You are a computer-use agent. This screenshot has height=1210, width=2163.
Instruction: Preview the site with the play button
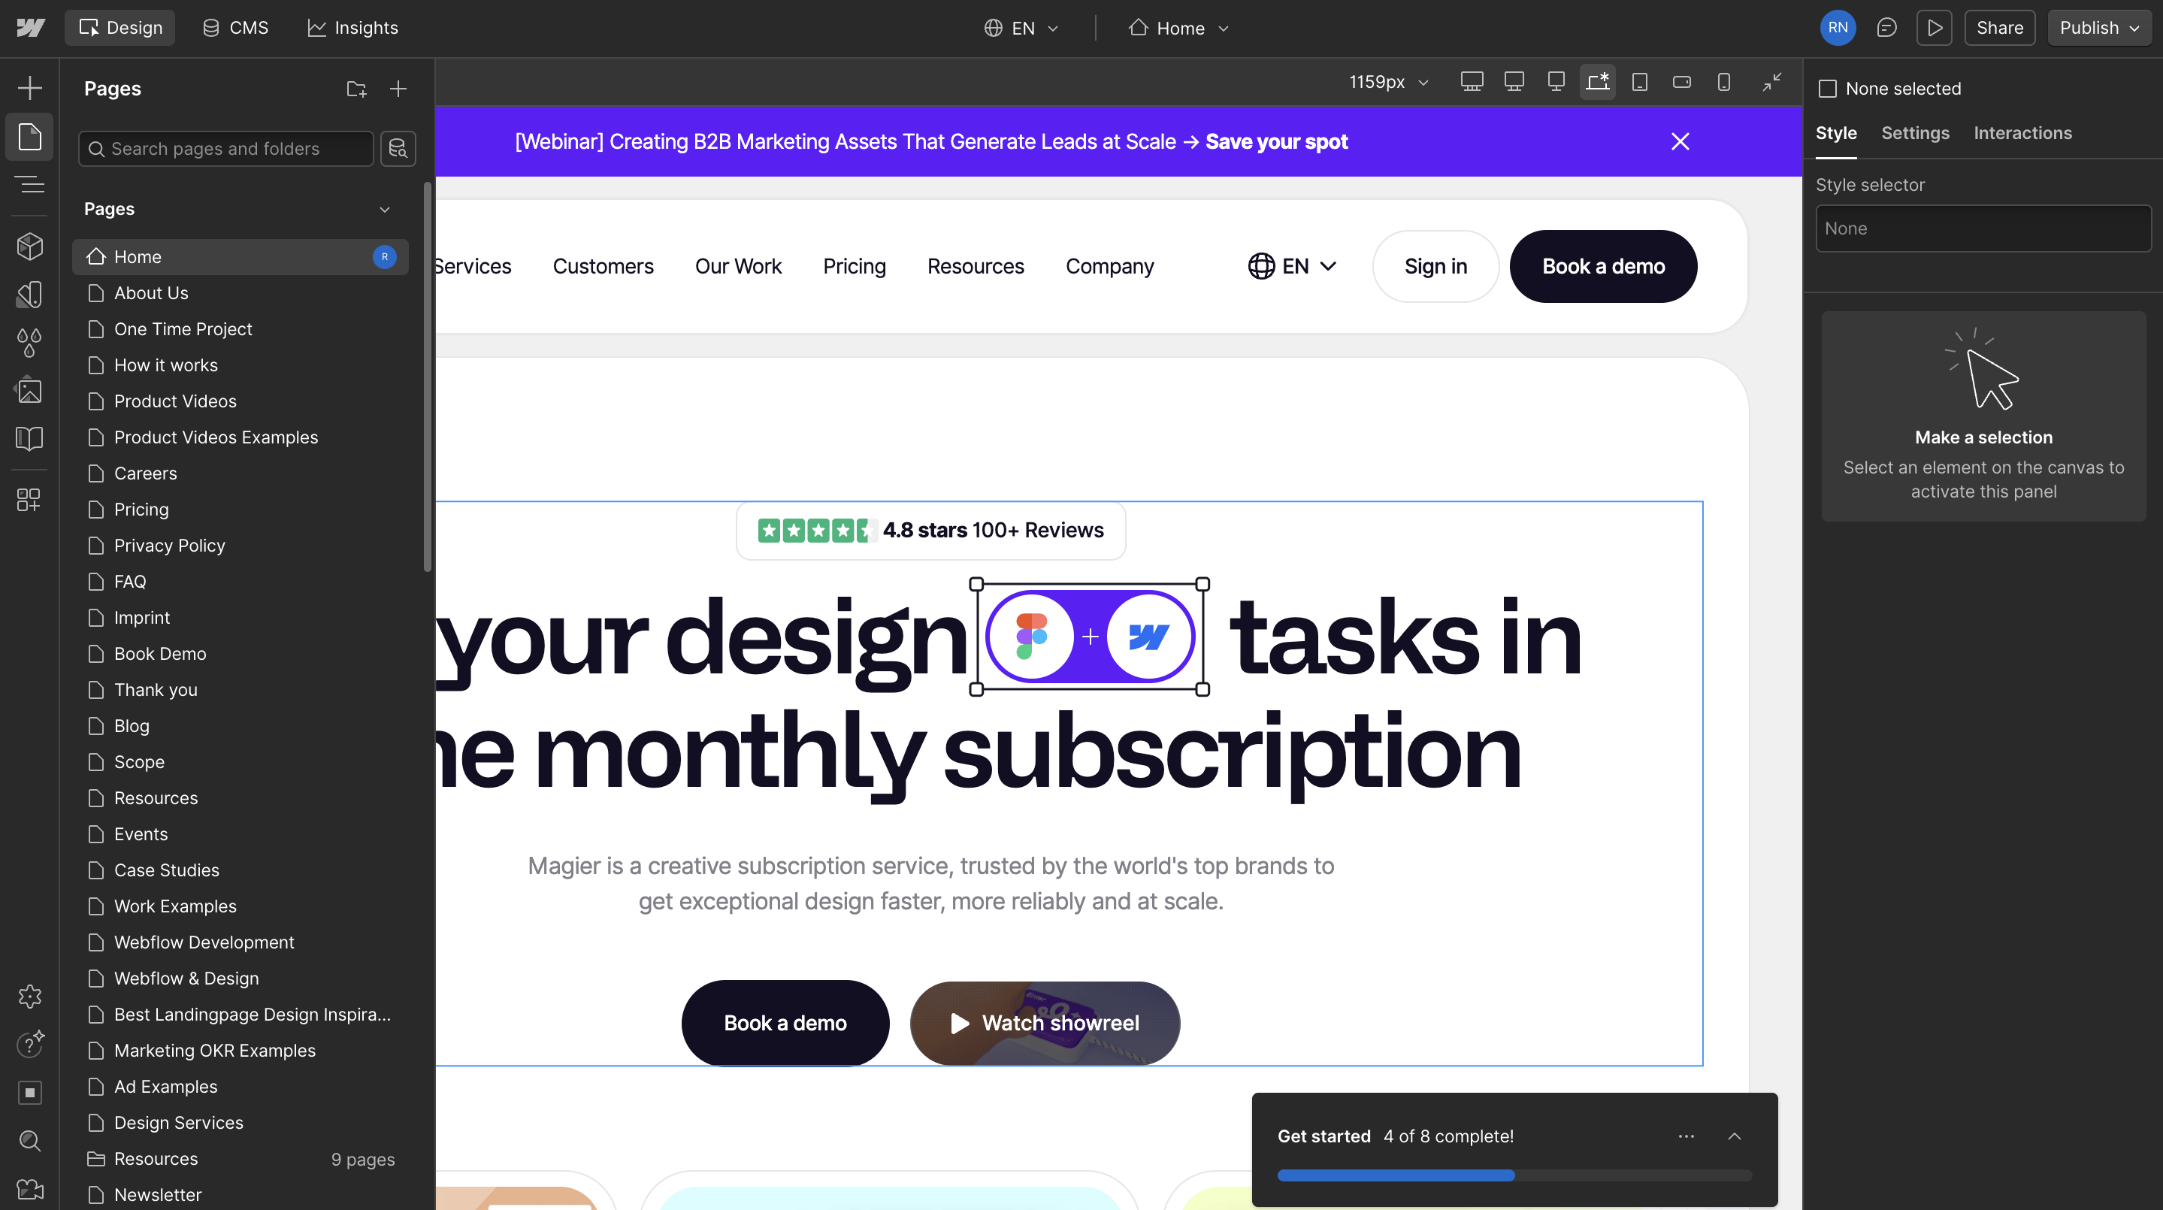(x=1934, y=28)
